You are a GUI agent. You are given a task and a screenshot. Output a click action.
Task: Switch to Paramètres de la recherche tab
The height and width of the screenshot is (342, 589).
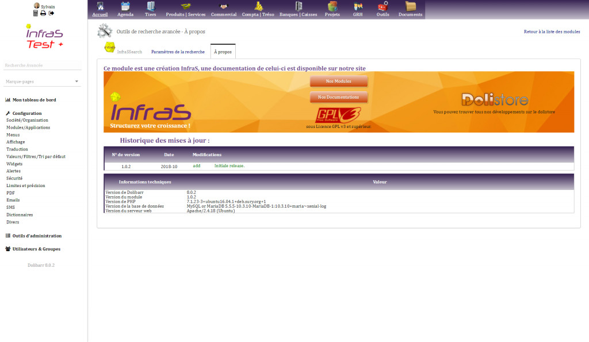pos(178,52)
